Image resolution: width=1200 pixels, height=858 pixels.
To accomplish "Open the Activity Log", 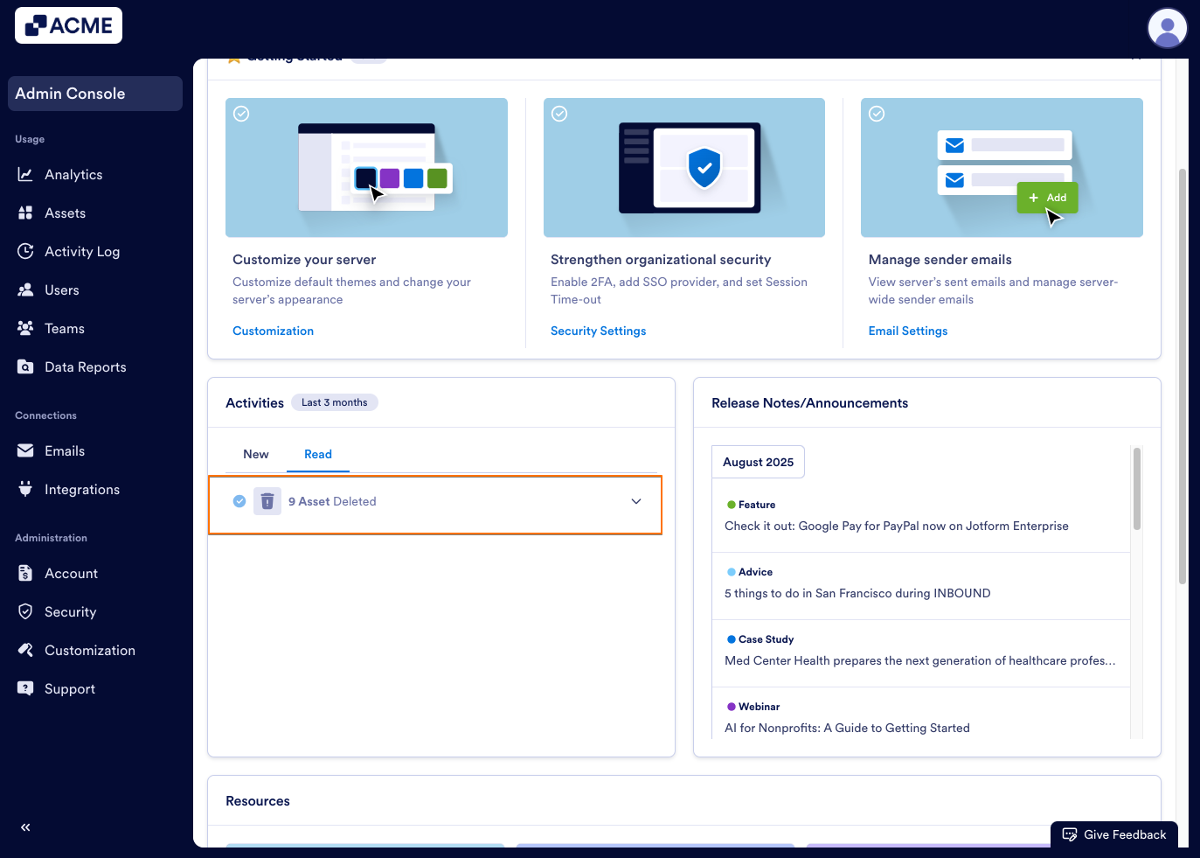I will click(82, 251).
